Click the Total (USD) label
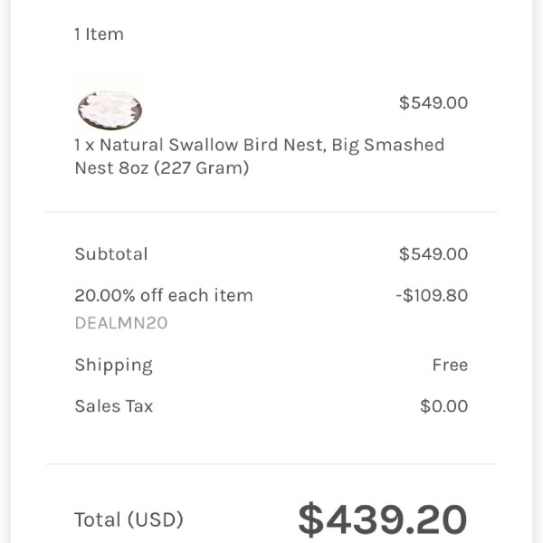Screen dimensions: 543x543 (129, 519)
